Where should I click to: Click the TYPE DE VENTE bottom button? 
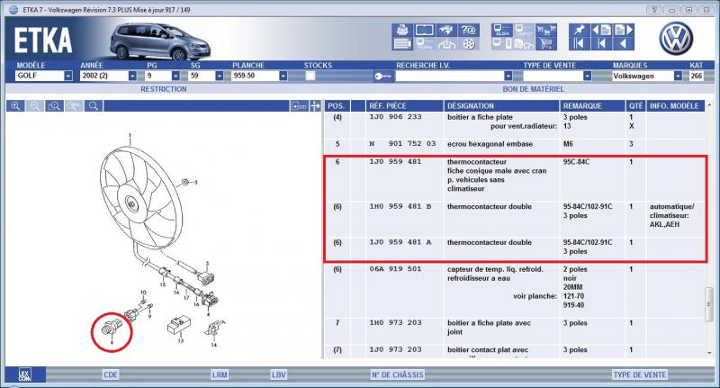[640, 374]
